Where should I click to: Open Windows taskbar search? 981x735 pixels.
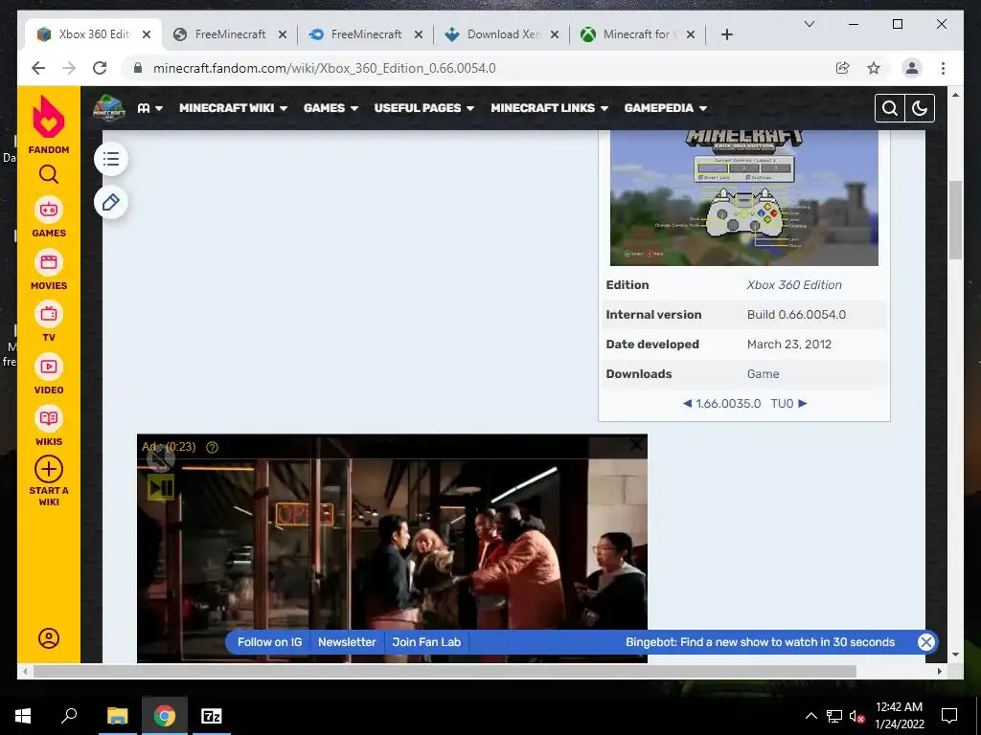(69, 716)
